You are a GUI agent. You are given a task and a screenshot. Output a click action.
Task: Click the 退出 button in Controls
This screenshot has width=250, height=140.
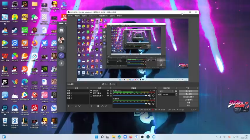[x=189, y=105]
